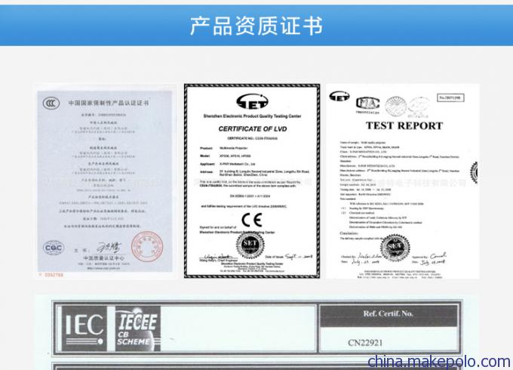Click the 中国国家强制性产品认证证书 title

click(x=109, y=103)
